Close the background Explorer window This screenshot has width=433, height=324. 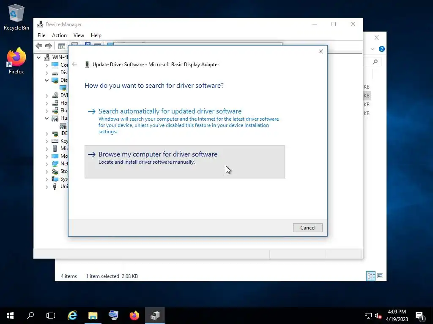377,38
